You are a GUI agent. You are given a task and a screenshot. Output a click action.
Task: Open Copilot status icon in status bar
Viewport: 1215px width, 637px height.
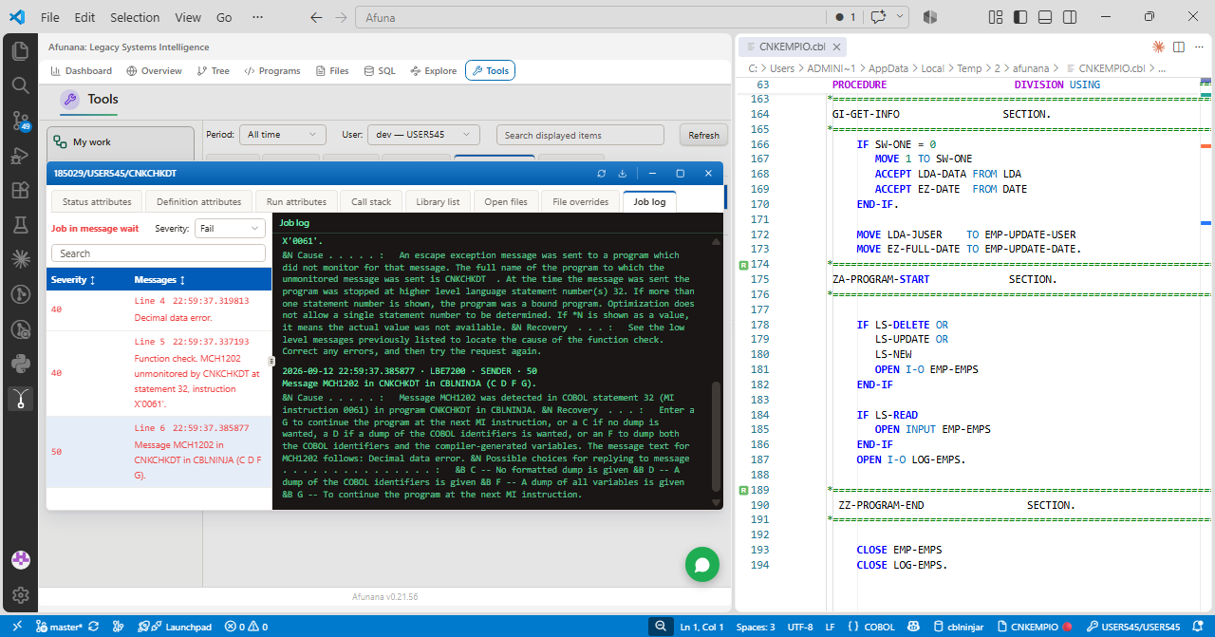pos(914,627)
